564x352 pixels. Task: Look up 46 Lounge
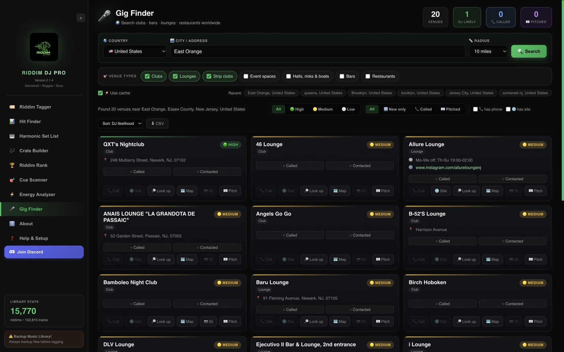click(314, 191)
